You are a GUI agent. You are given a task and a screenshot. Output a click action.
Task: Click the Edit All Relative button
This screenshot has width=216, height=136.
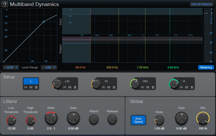click(202, 4)
